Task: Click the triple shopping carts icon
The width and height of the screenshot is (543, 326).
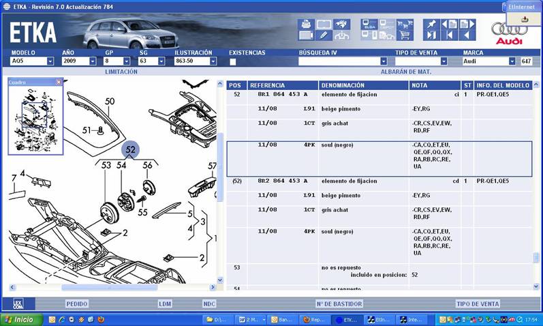Action: pyautogui.click(x=405, y=25)
